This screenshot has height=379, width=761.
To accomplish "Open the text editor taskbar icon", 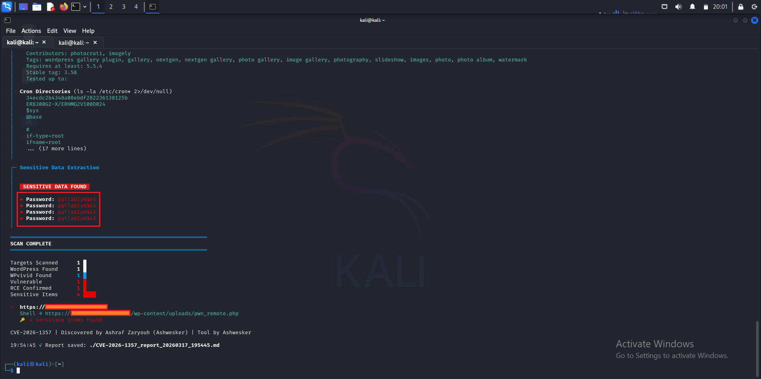I will point(50,7).
